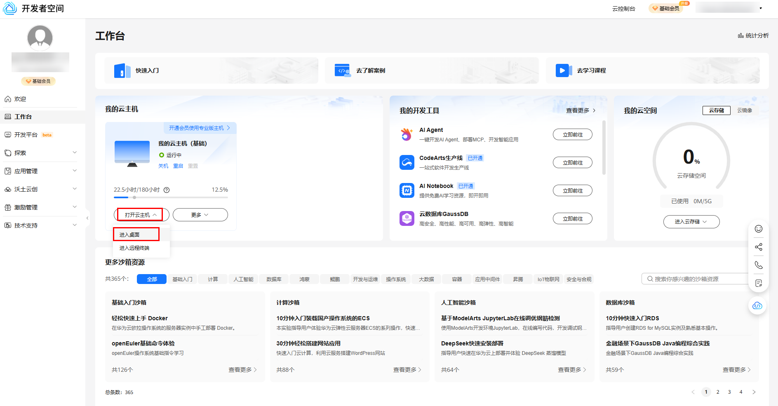Click 重启 to restart cloud host
The width and height of the screenshot is (778, 406).
(178, 166)
